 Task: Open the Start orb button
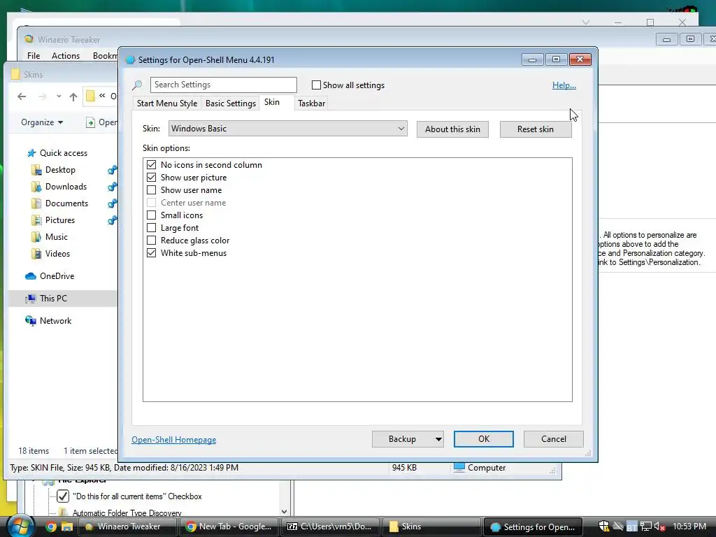point(20,527)
